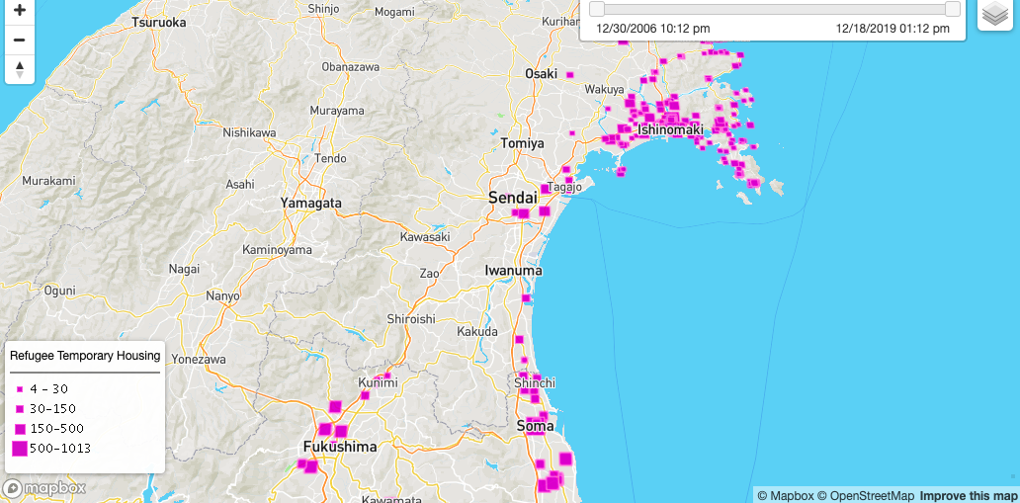Screen dimensions: 1020x503
Task: Click the Improve this map link
Action: pyautogui.click(x=968, y=496)
